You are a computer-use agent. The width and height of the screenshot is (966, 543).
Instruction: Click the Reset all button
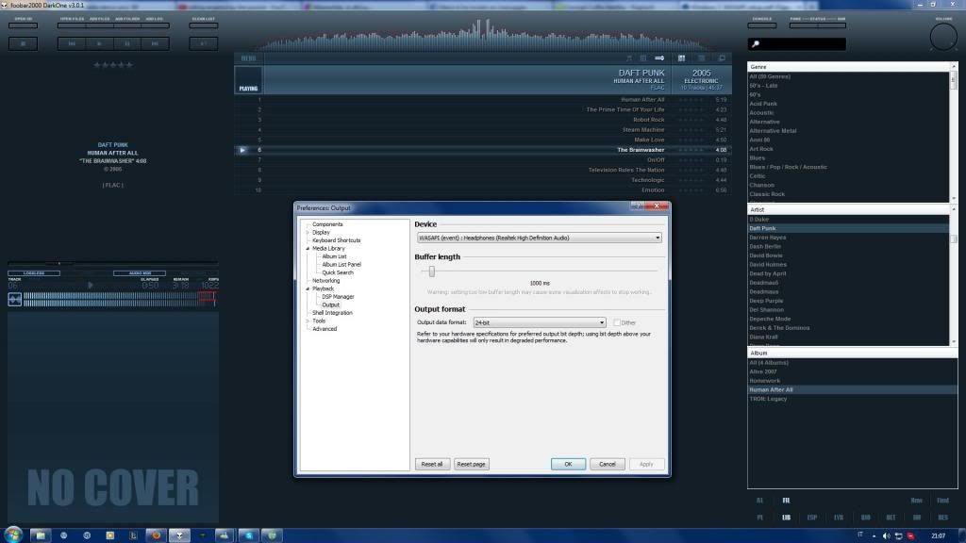pyautogui.click(x=432, y=464)
